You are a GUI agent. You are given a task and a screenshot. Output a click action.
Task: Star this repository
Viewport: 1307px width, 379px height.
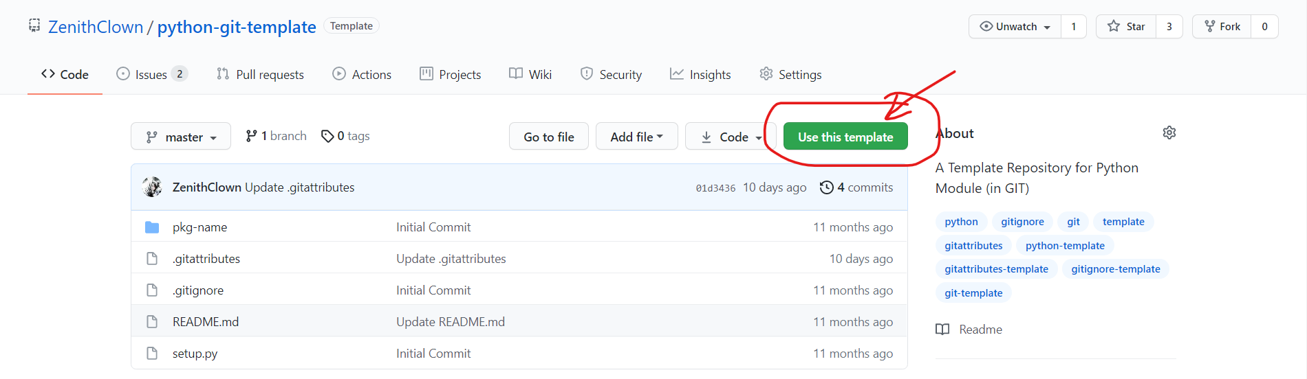(1126, 27)
